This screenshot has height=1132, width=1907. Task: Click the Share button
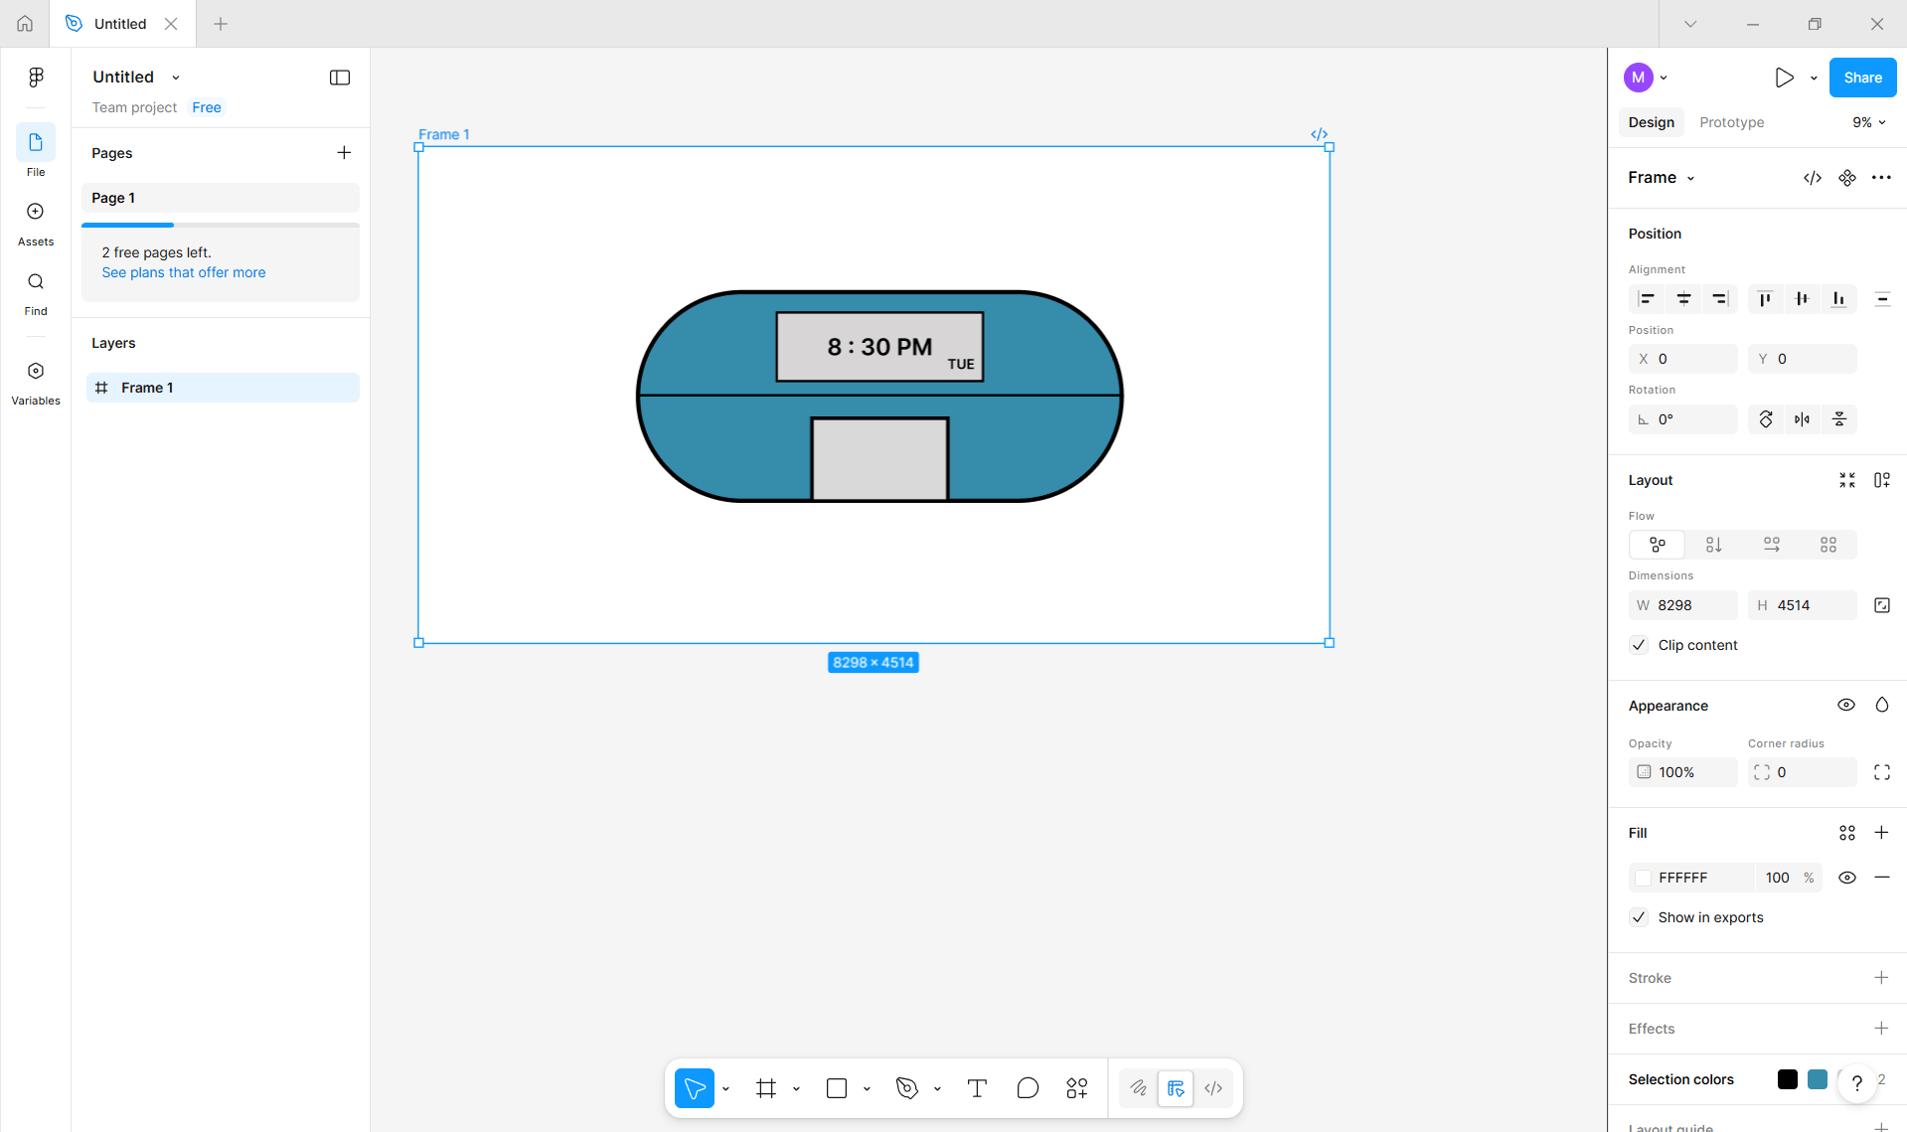pos(1861,77)
